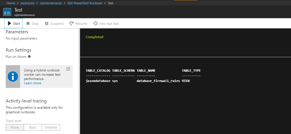This screenshot has width=291, height=134.
Task: Click the Stop button in toolbar
Action: pos(33,24)
